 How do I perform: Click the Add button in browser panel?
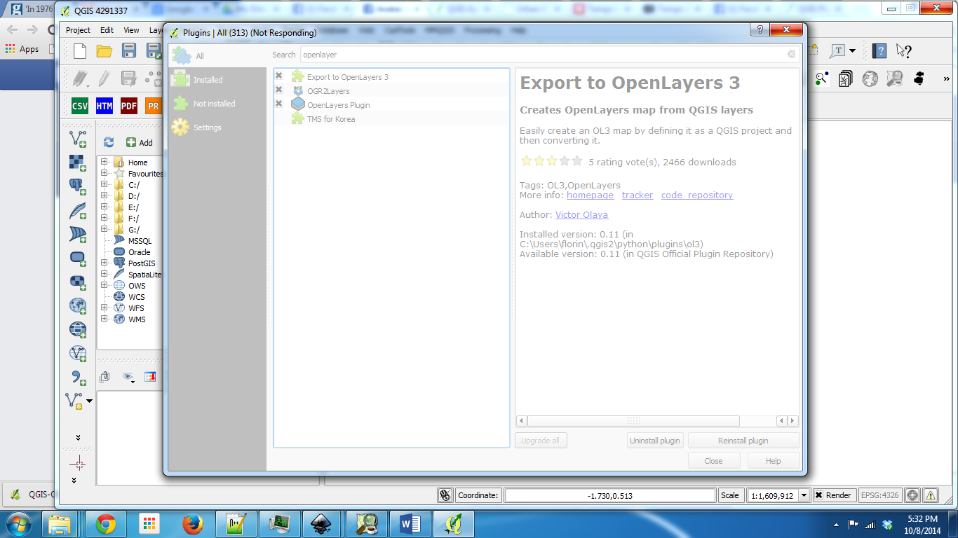pos(140,142)
